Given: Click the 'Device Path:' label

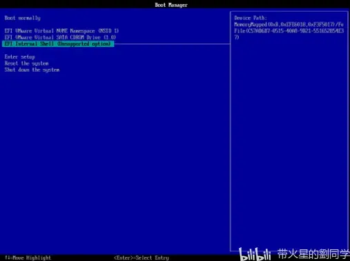Looking at the screenshot, I should [251, 18].
